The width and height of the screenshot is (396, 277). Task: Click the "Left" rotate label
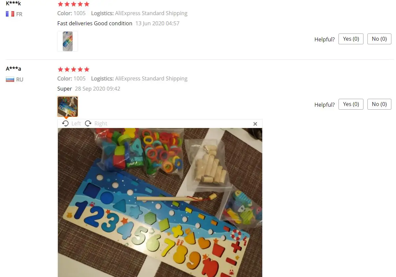click(x=76, y=123)
